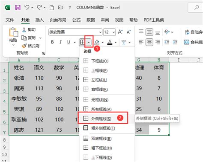Expand the font color options arrow
Screen dimensions: 203x162
(x=116, y=42)
